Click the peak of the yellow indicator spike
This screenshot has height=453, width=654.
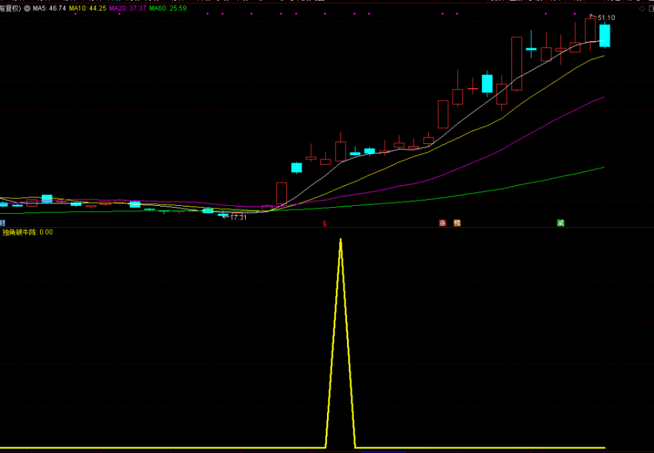[x=341, y=240]
